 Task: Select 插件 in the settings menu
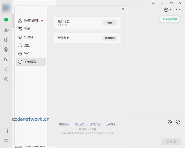(31, 54)
